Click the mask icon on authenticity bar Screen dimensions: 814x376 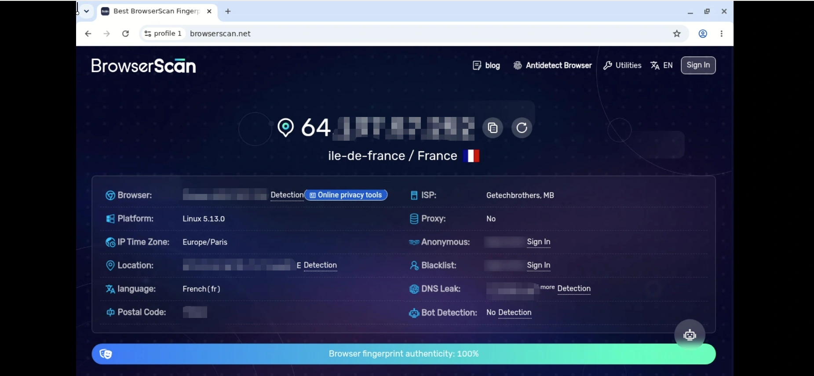click(106, 354)
